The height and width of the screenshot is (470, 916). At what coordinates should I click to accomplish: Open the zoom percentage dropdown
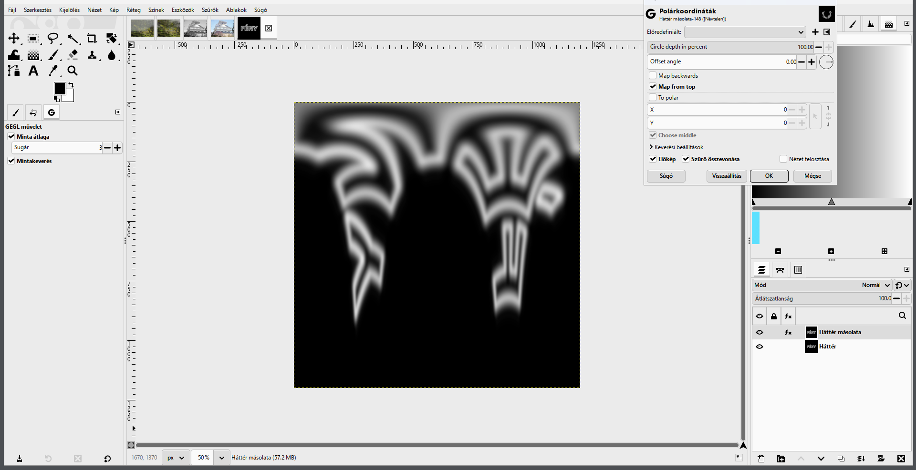[x=221, y=458]
